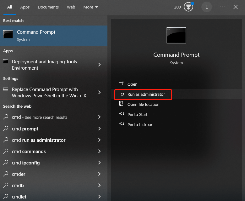Screen dimensions: 245x201
Task: Switch to the Documents tab
Action: 48,7
